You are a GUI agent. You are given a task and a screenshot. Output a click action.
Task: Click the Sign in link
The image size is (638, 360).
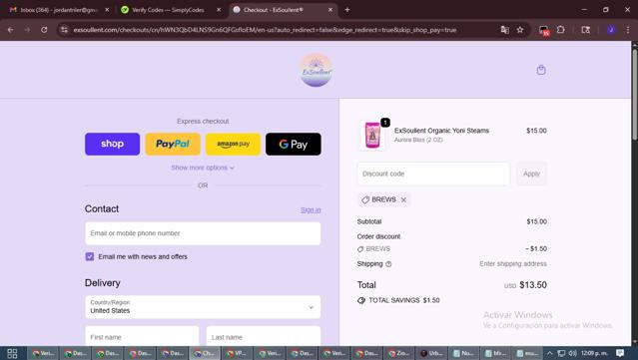pyautogui.click(x=311, y=210)
